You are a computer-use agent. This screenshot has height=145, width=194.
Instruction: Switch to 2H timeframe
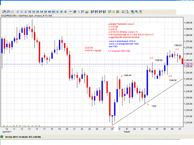click(45, 12)
